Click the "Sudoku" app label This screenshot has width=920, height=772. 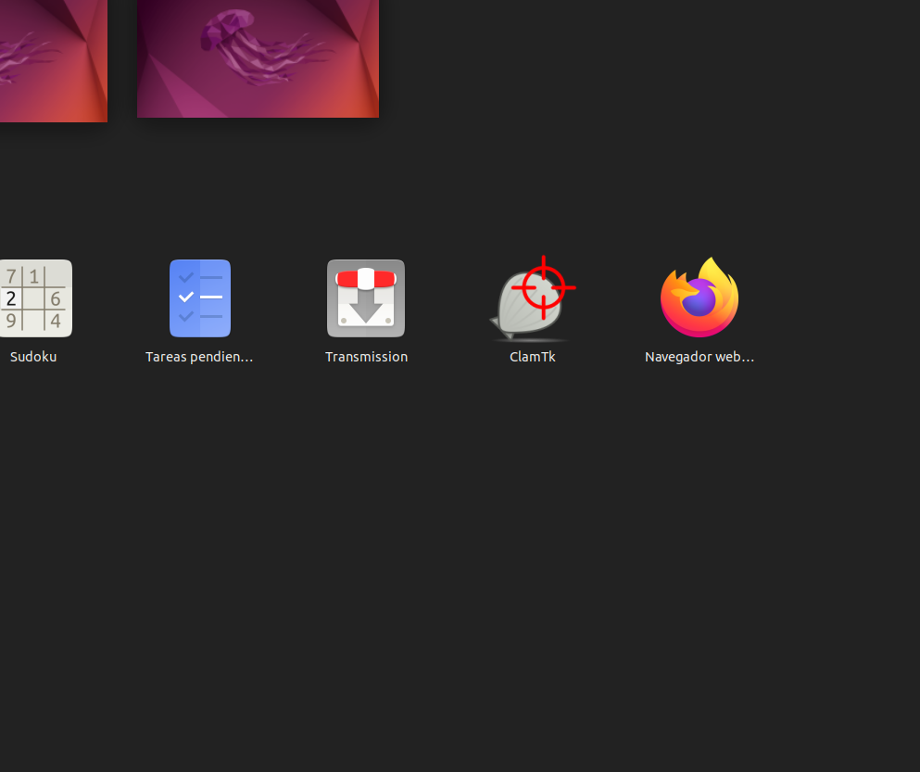point(33,357)
